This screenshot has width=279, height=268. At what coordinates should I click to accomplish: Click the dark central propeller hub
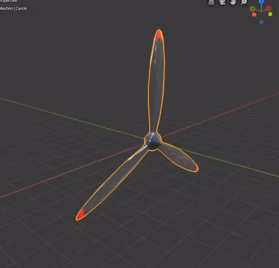[x=153, y=141]
